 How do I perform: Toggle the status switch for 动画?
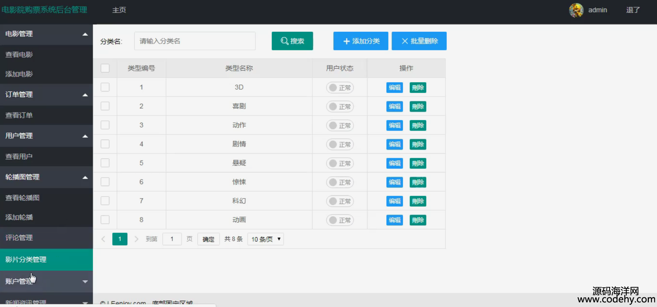coord(340,221)
